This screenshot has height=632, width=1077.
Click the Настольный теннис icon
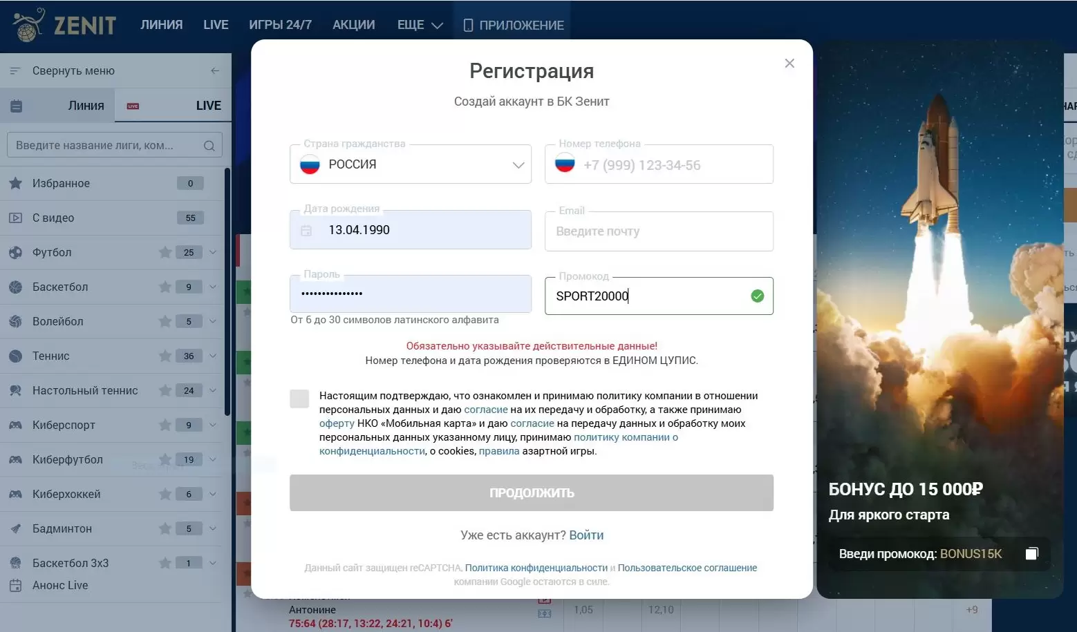(x=17, y=390)
